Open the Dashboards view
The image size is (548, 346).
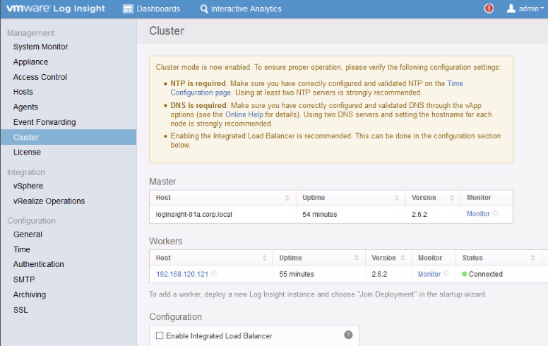(x=151, y=9)
